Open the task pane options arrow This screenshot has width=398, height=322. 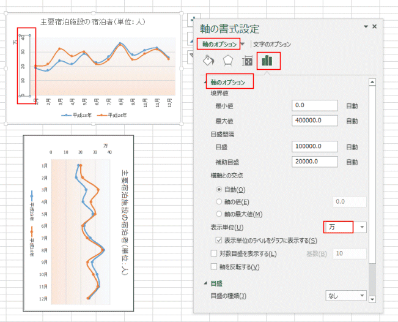pos(366,26)
